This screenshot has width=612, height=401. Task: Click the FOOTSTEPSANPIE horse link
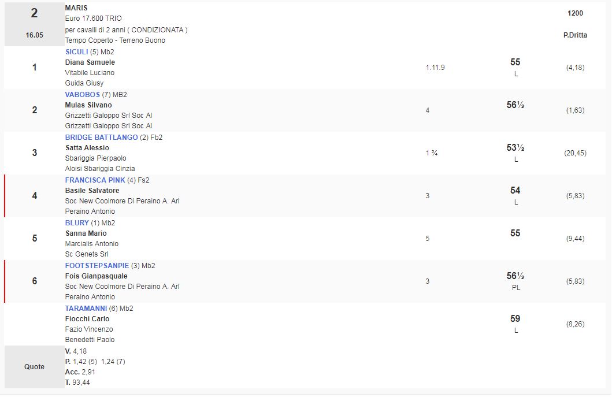pos(97,266)
